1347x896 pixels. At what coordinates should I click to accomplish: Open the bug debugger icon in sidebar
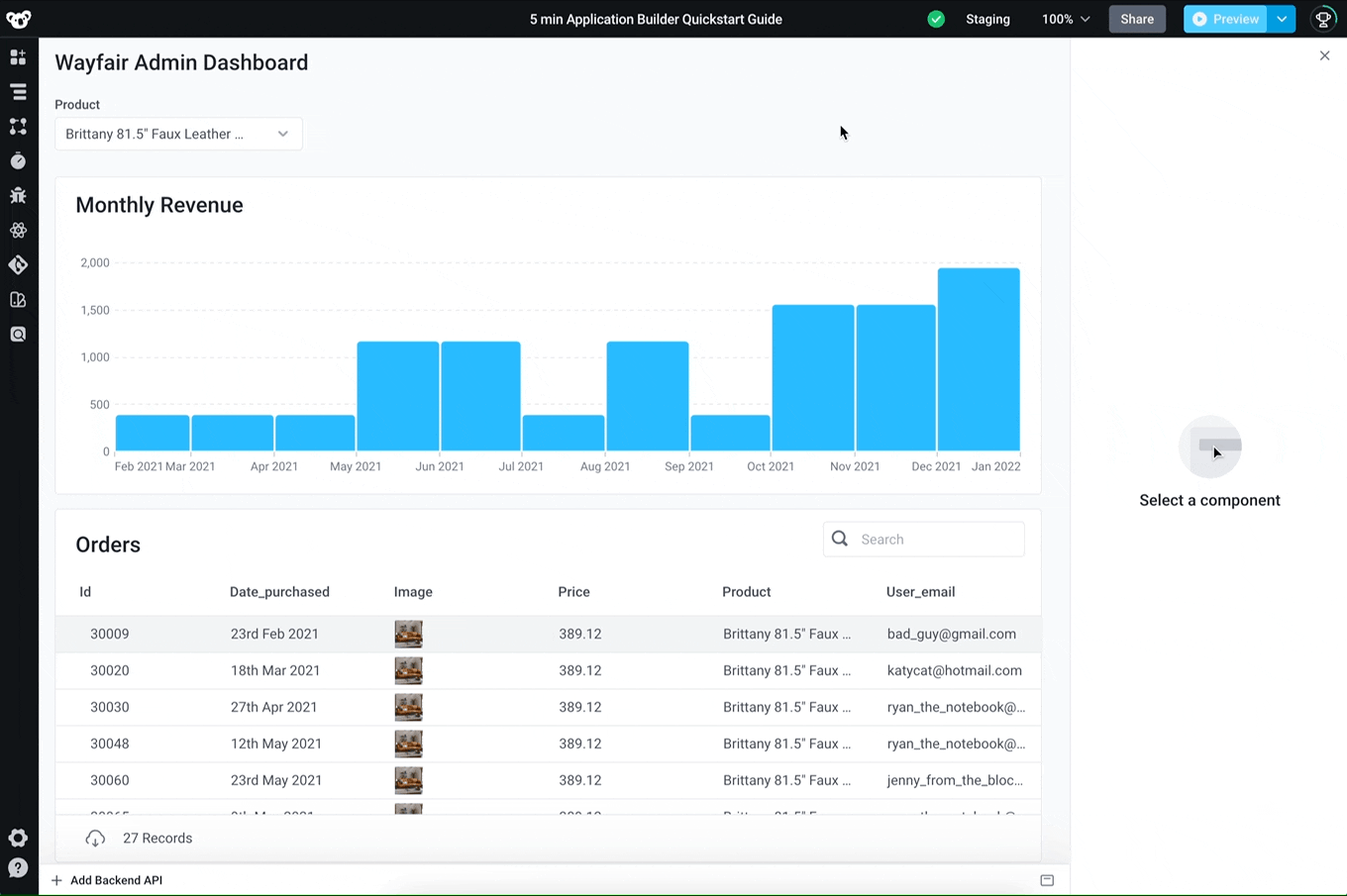tap(18, 196)
